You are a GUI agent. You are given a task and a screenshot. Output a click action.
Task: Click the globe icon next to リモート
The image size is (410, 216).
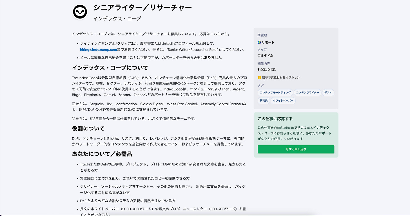point(259,42)
